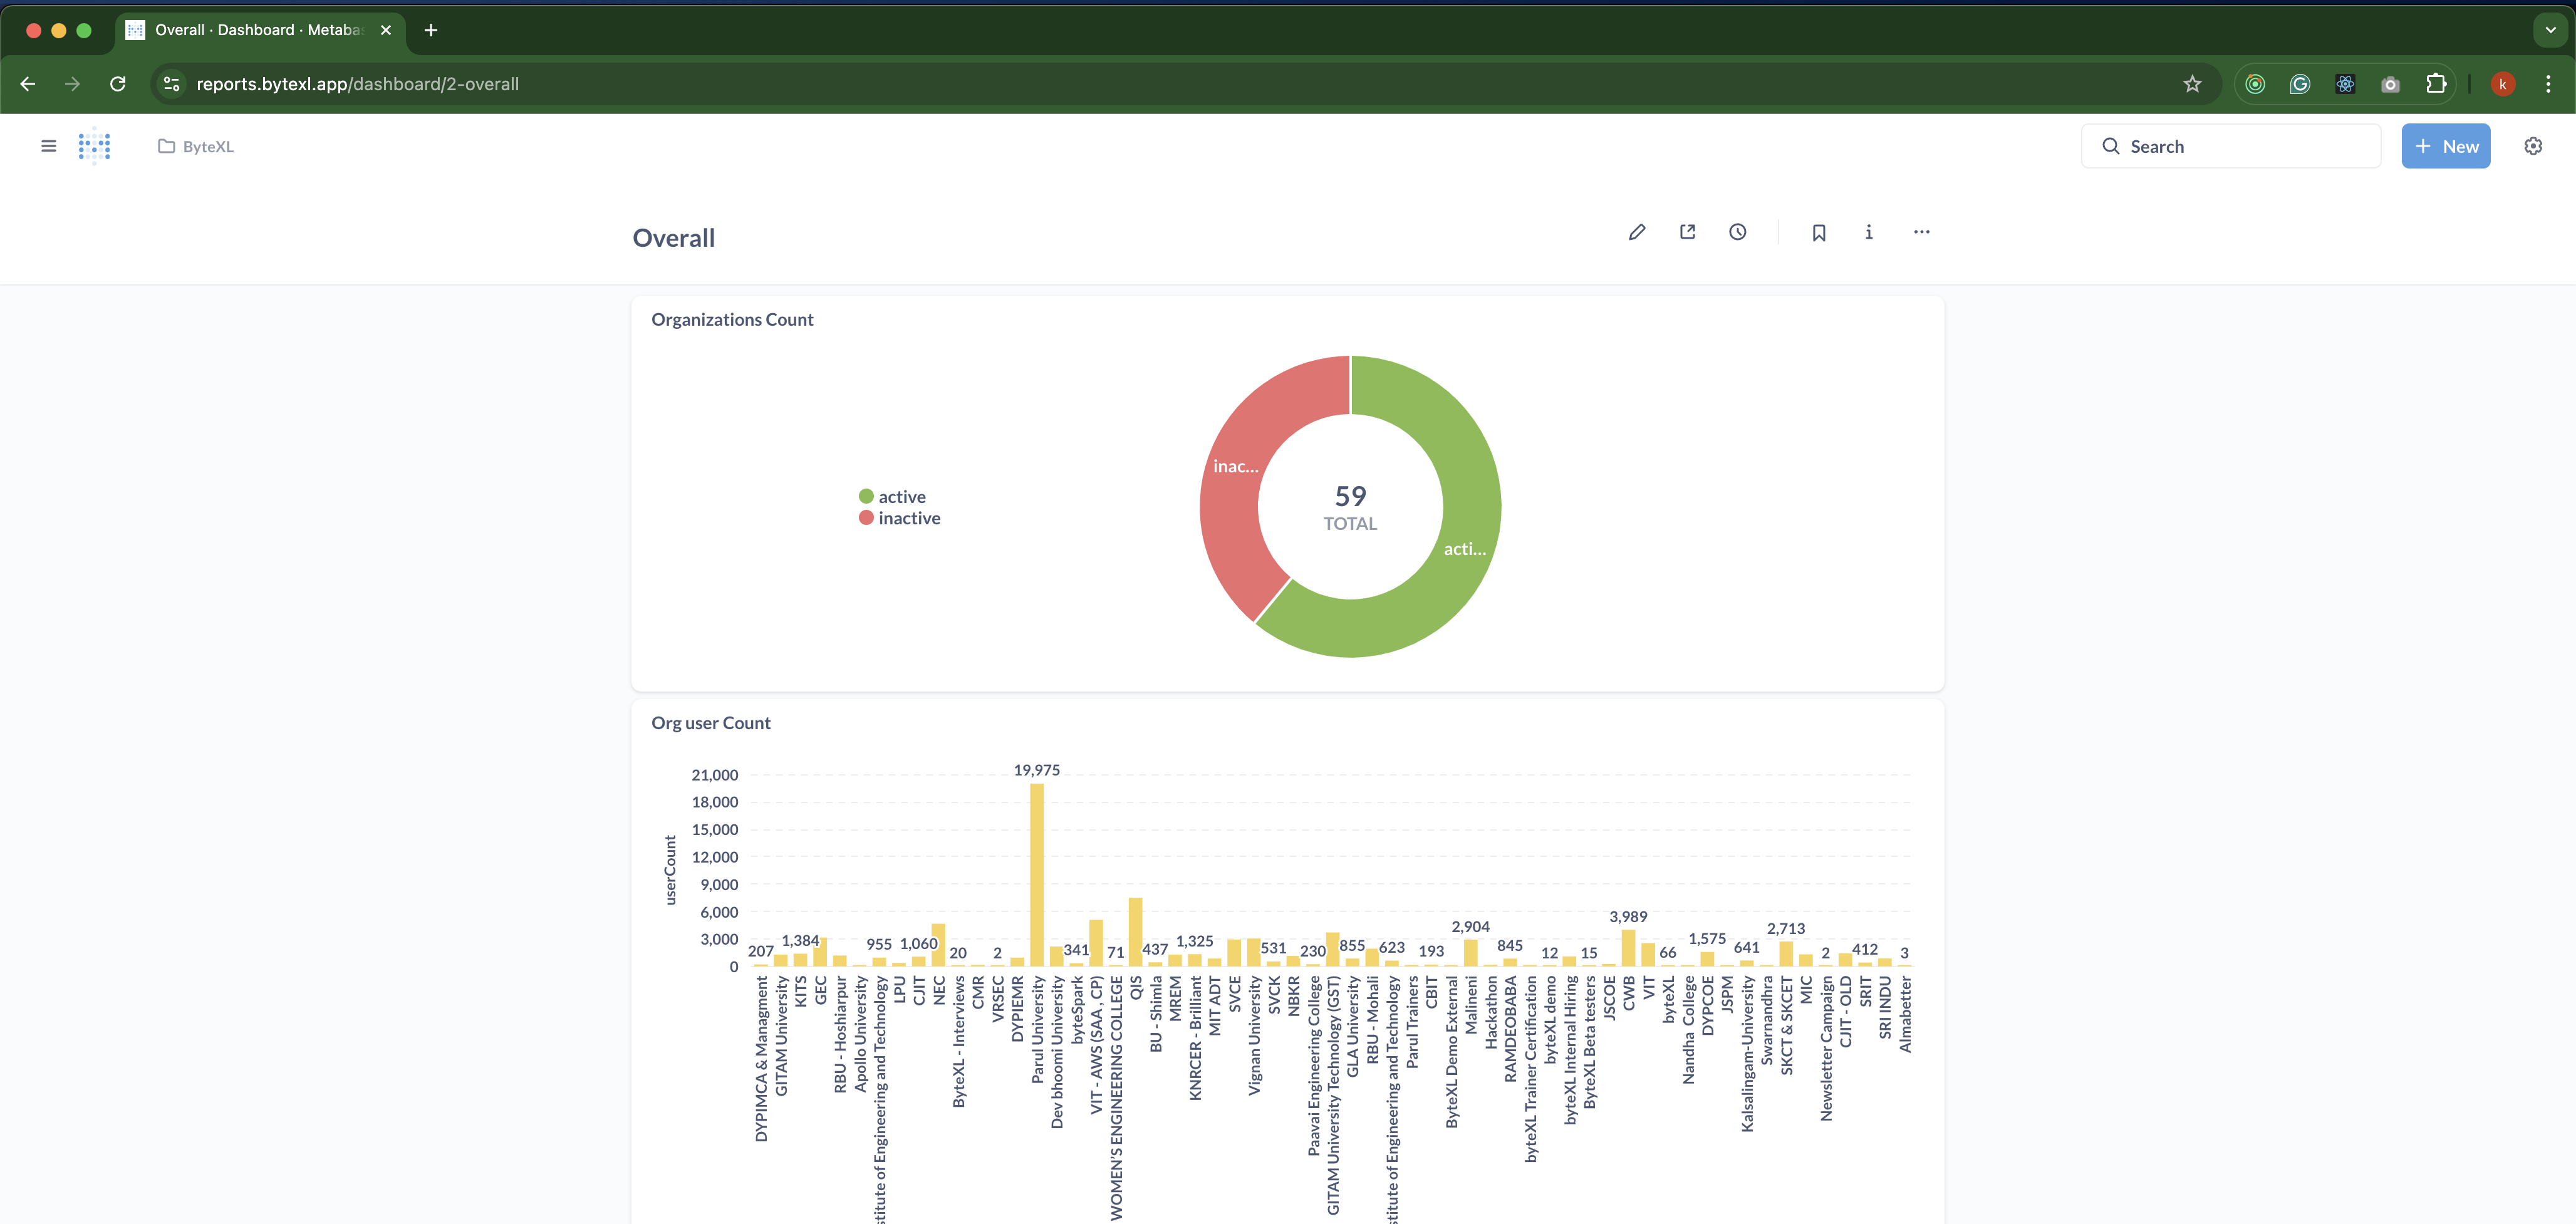Image resolution: width=2576 pixels, height=1224 pixels.
Task: Edit dashboard with the pencil icon
Action: coord(1637,232)
